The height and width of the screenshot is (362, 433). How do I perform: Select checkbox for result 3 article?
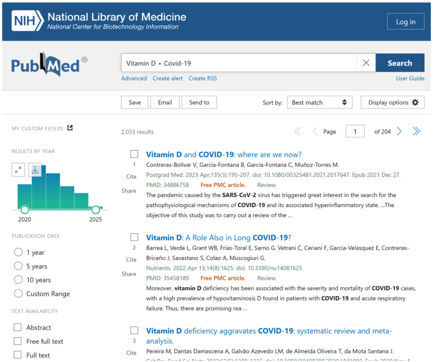tap(134, 330)
